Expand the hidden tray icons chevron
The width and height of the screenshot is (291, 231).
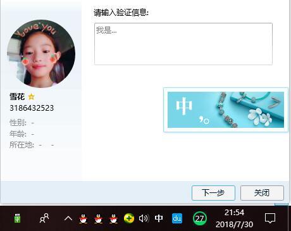click(x=68, y=218)
